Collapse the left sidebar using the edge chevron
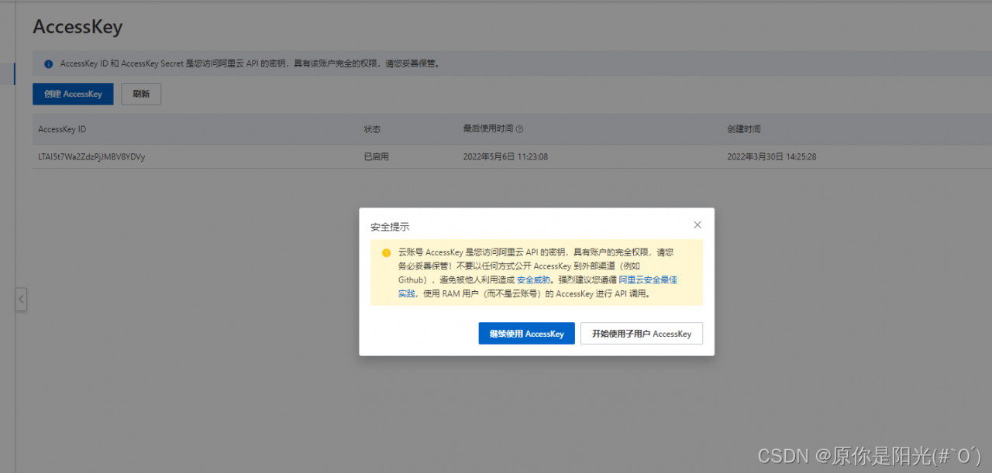This screenshot has width=992, height=473. click(x=21, y=300)
